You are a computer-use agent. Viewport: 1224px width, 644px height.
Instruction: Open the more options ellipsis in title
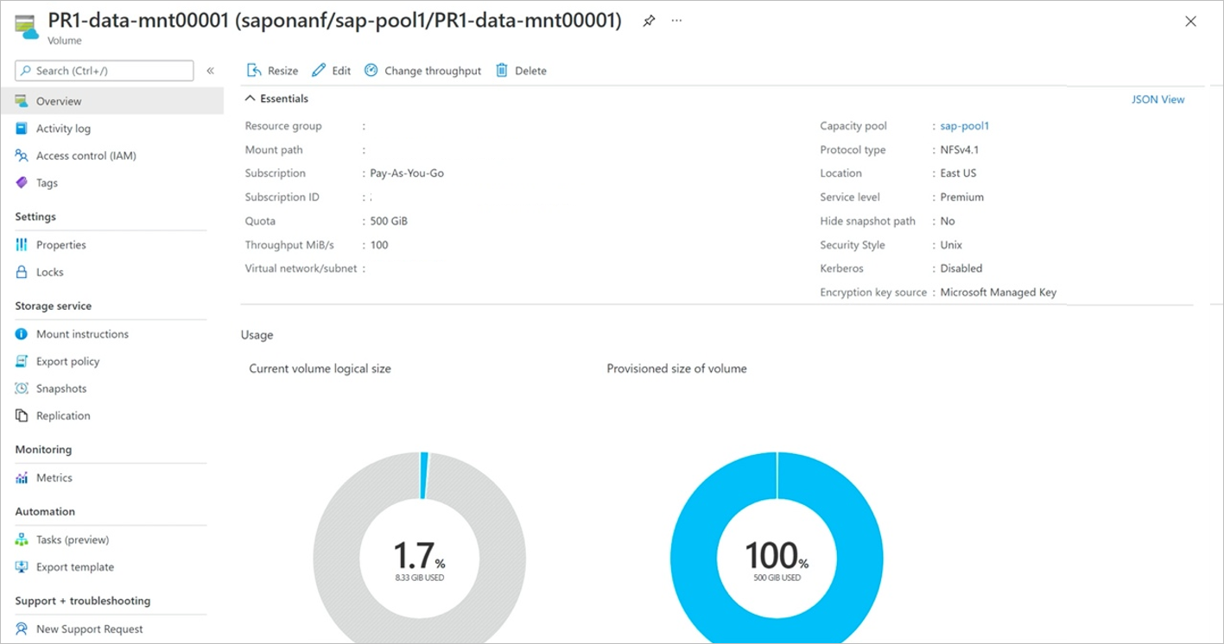pos(676,21)
